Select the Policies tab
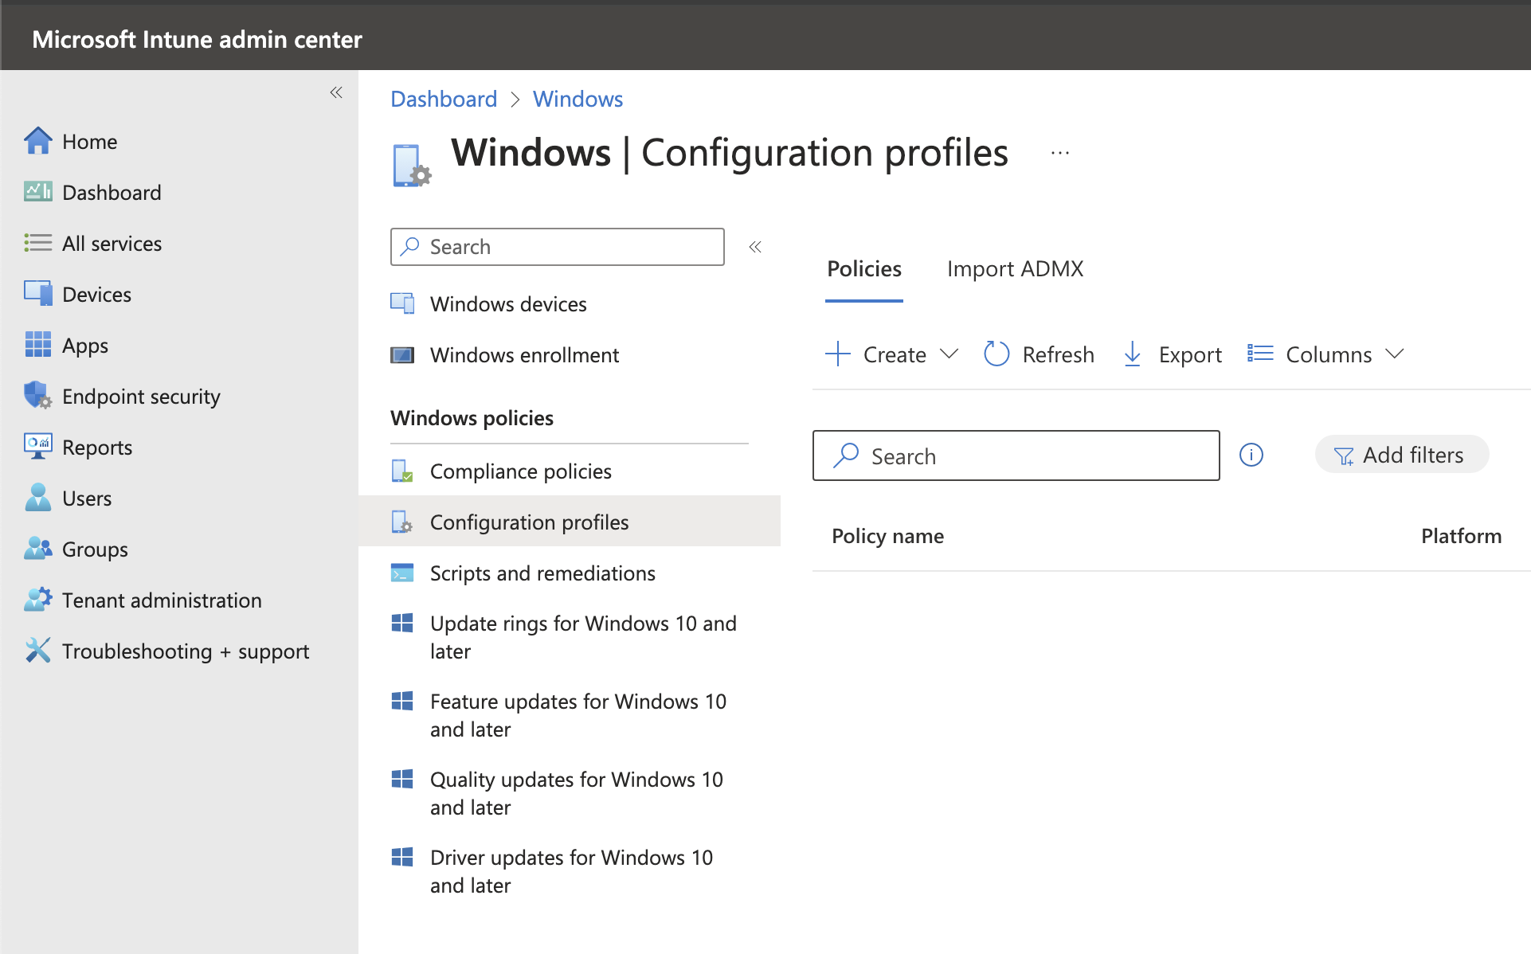Screen dimensions: 1531x954 tap(863, 268)
